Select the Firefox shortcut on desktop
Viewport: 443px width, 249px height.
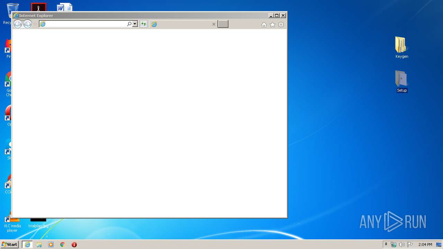point(8,48)
